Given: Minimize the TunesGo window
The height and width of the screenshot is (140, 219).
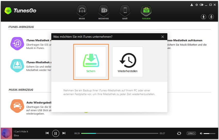Looking at the screenshot, I should pyautogui.click(x=206, y=5).
